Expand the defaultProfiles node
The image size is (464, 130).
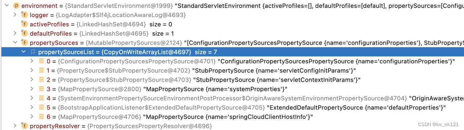15,33
